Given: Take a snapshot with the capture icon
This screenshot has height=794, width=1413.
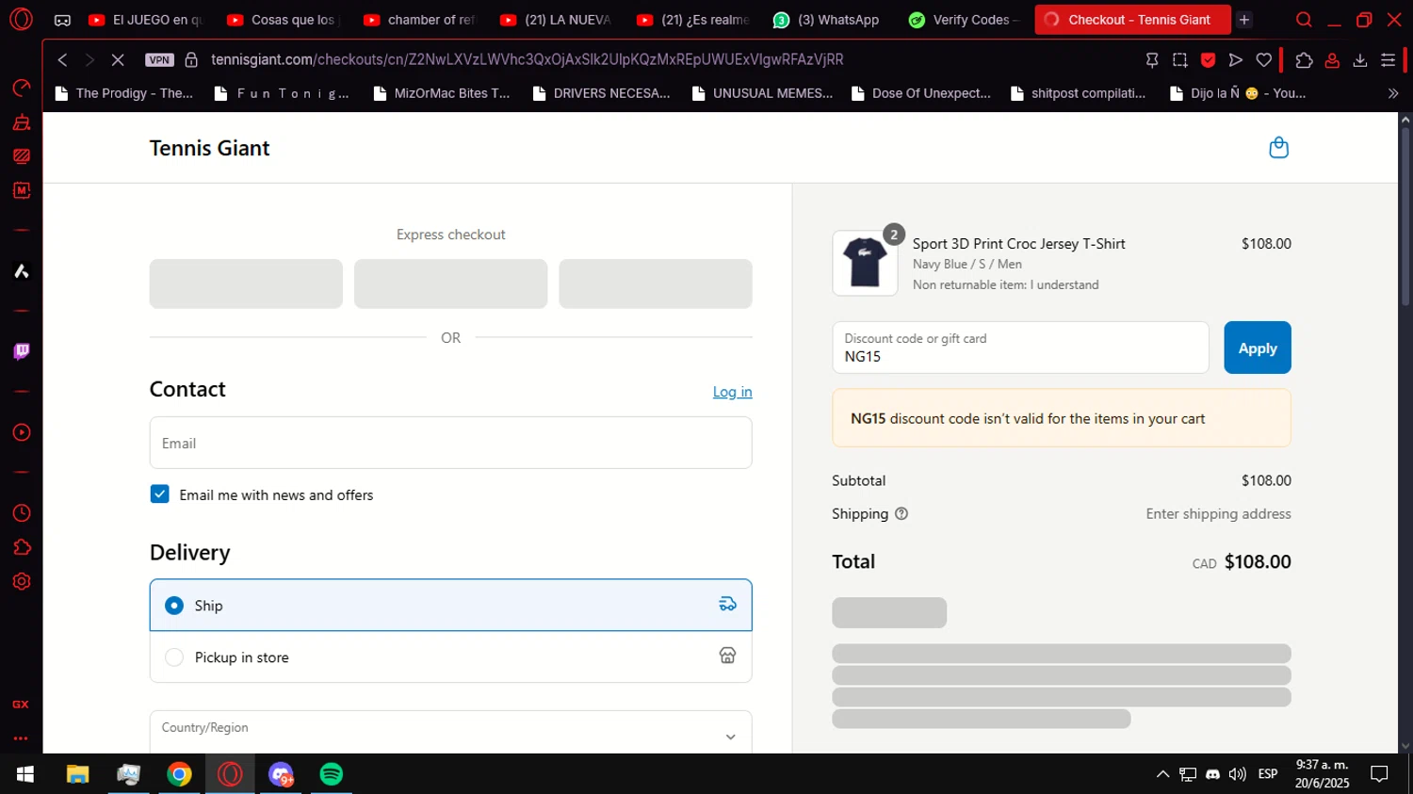Looking at the screenshot, I should click(1180, 59).
